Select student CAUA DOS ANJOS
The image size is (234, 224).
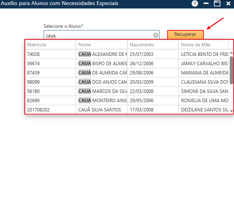click(x=103, y=82)
